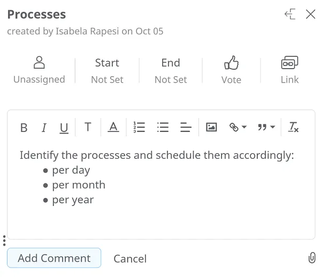Vote with the thumbs-up icon
Image resolution: width=321 pixels, height=280 pixels.
(231, 70)
